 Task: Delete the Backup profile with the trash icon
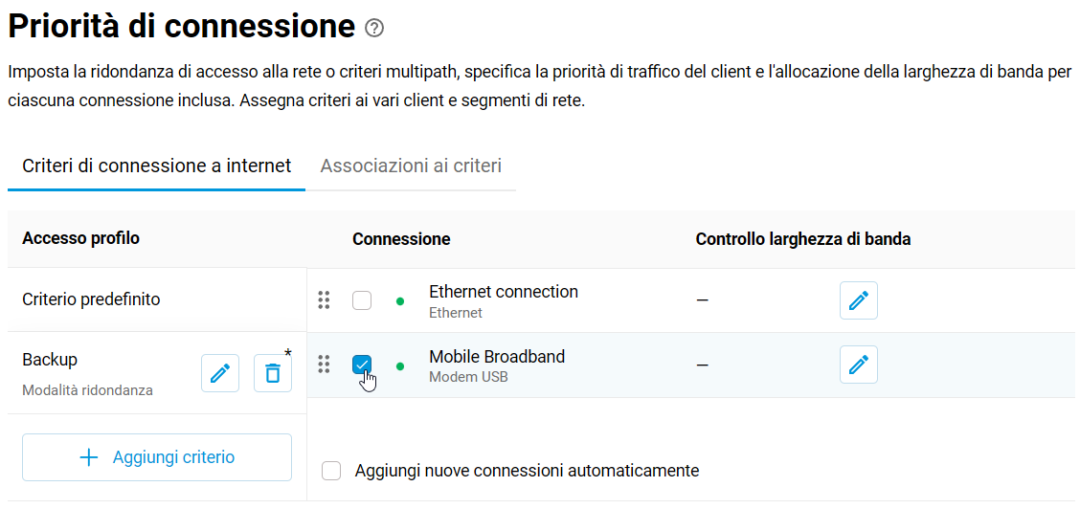point(273,373)
